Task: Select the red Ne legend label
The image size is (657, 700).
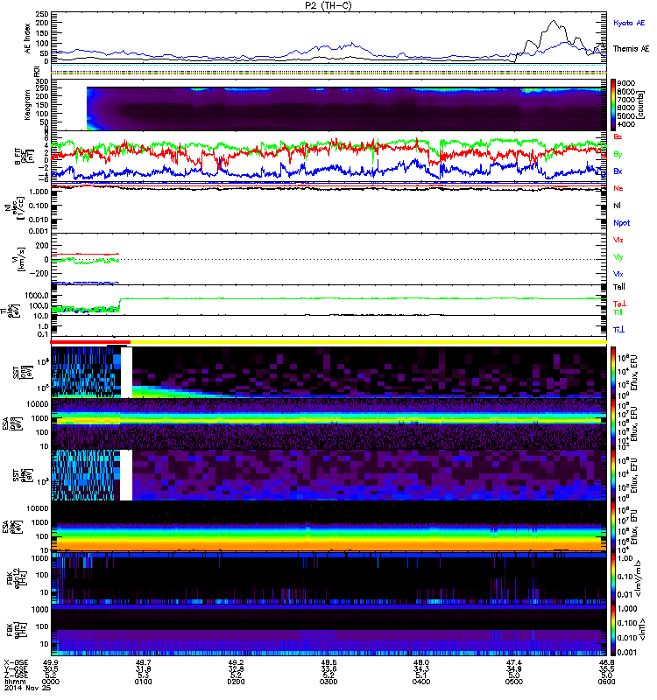Action: click(618, 188)
